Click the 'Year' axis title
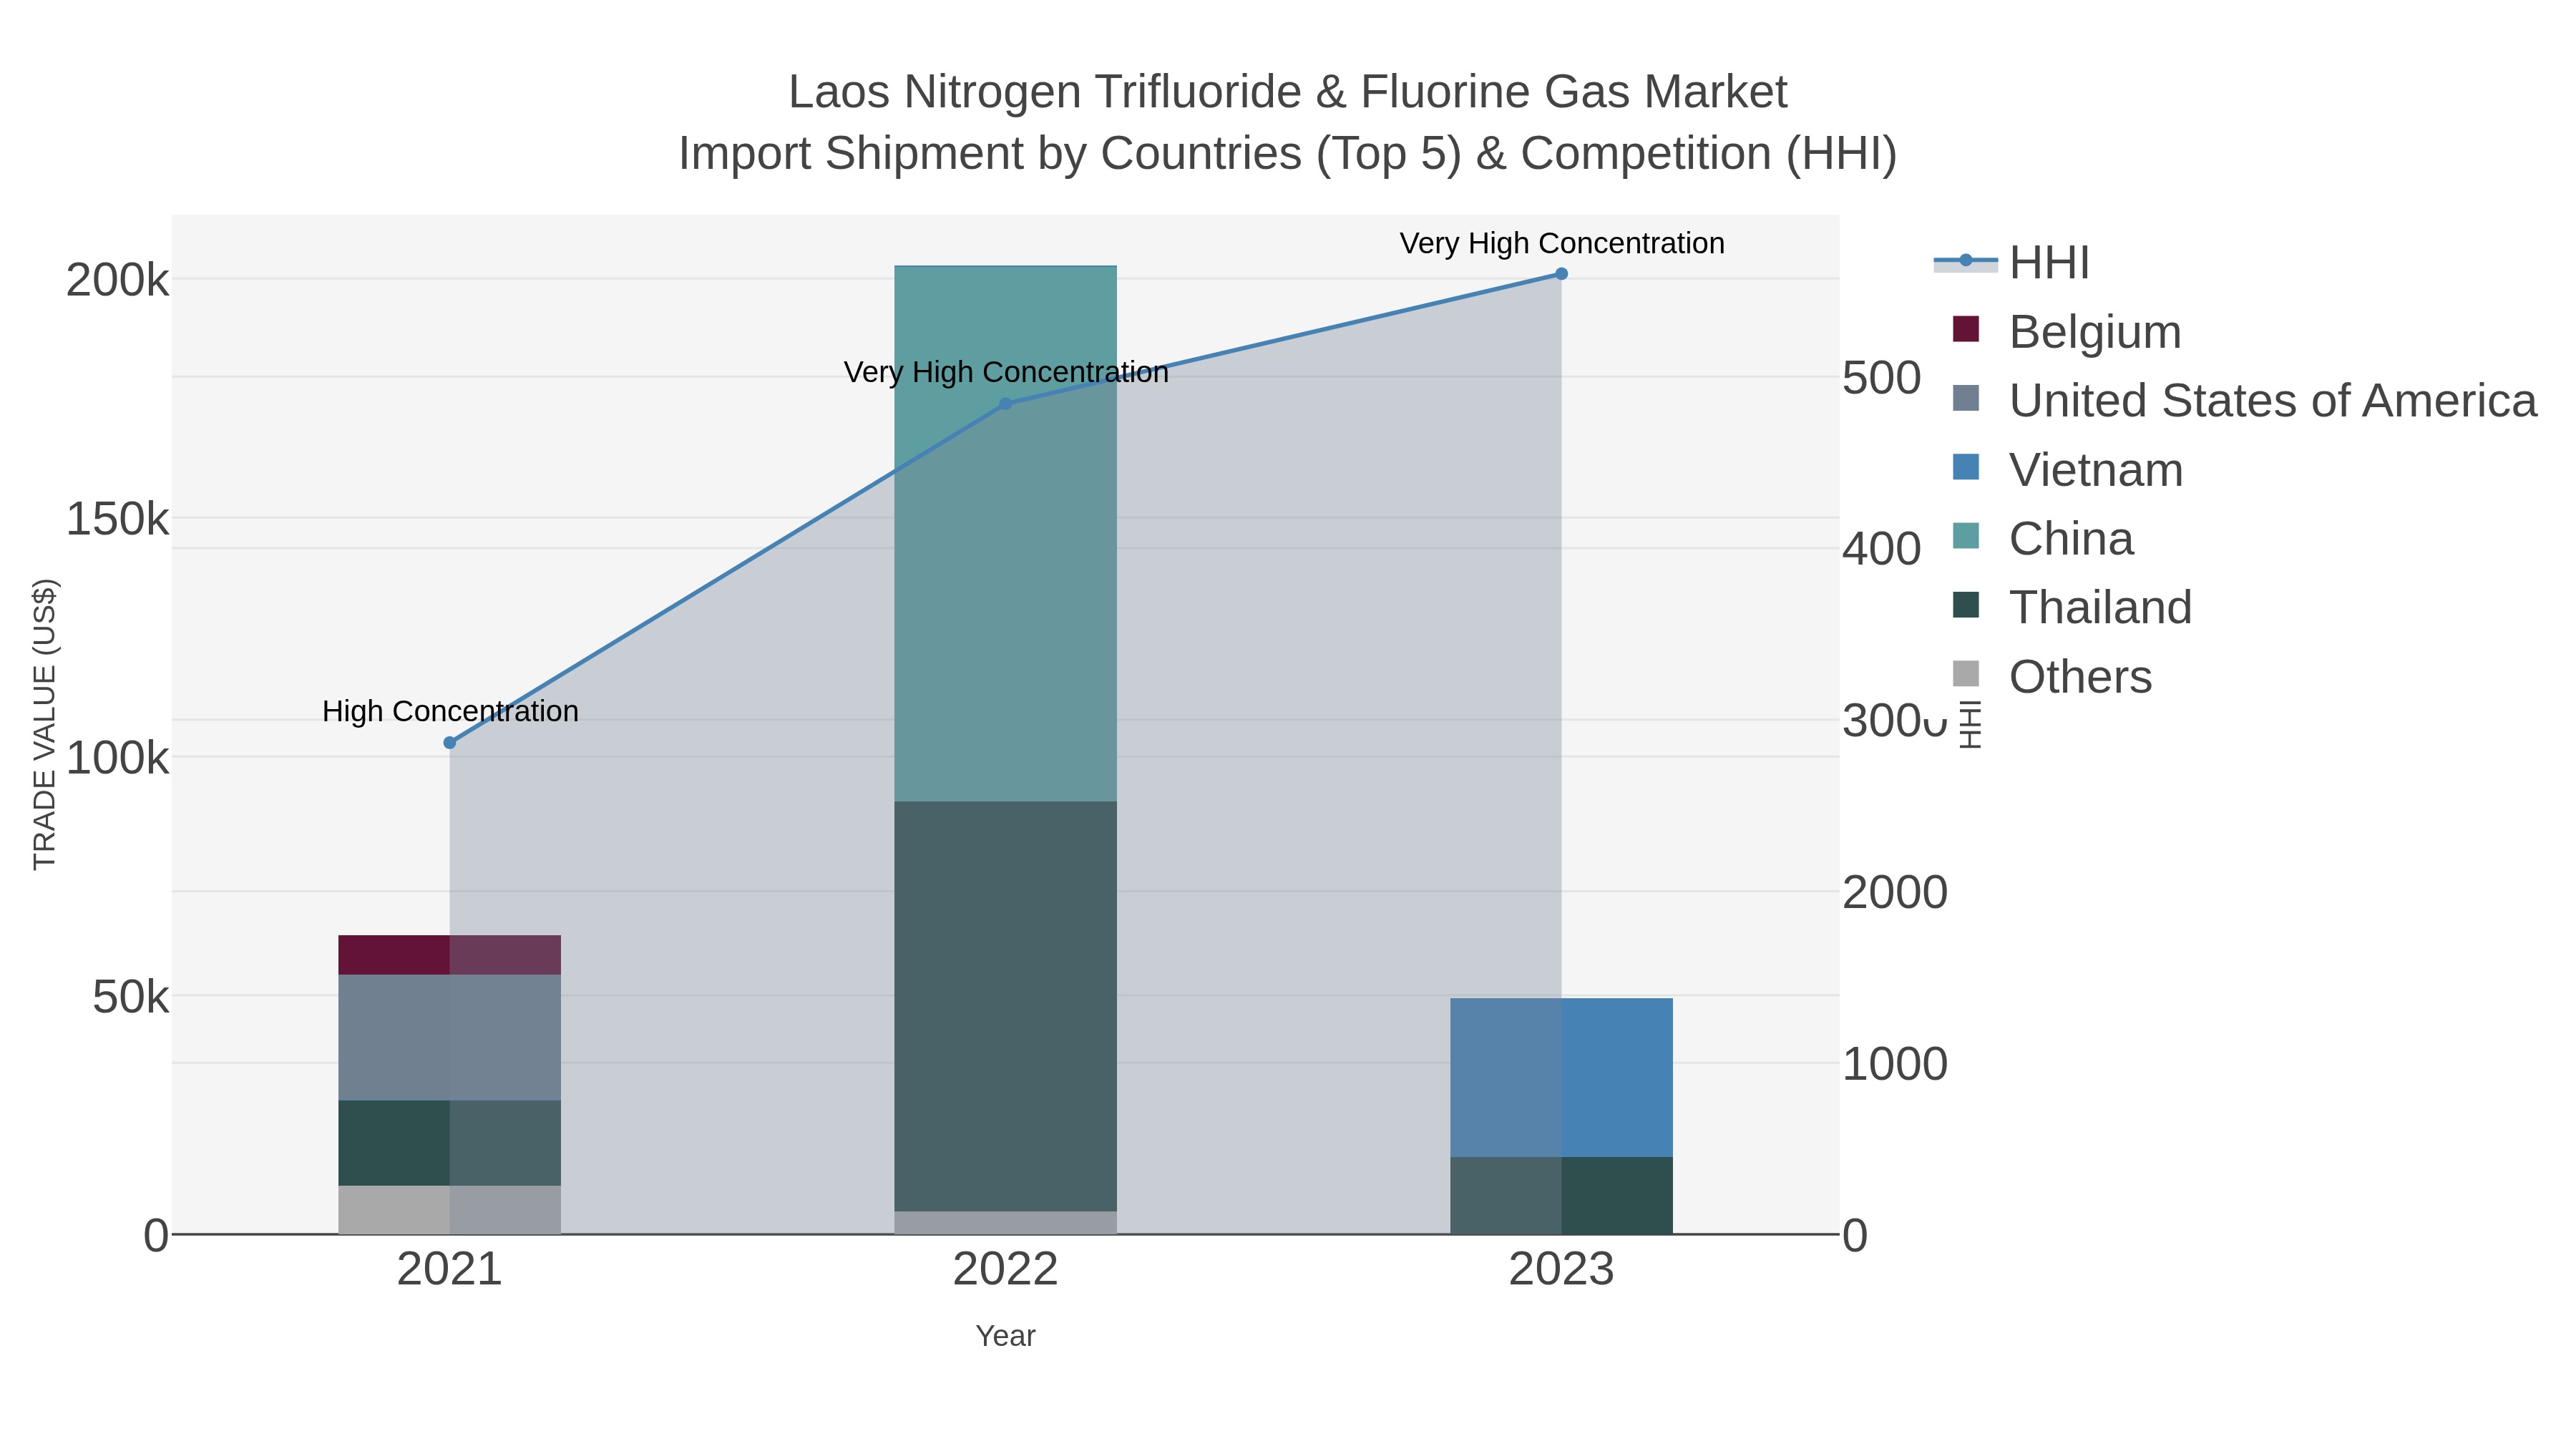This screenshot has height=1449, width=2576. tap(1005, 1336)
